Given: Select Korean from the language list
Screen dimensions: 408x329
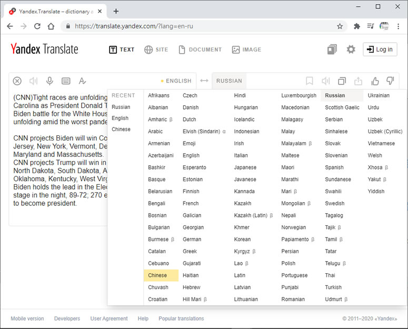Looking at the screenshot, I should (x=242, y=240).
